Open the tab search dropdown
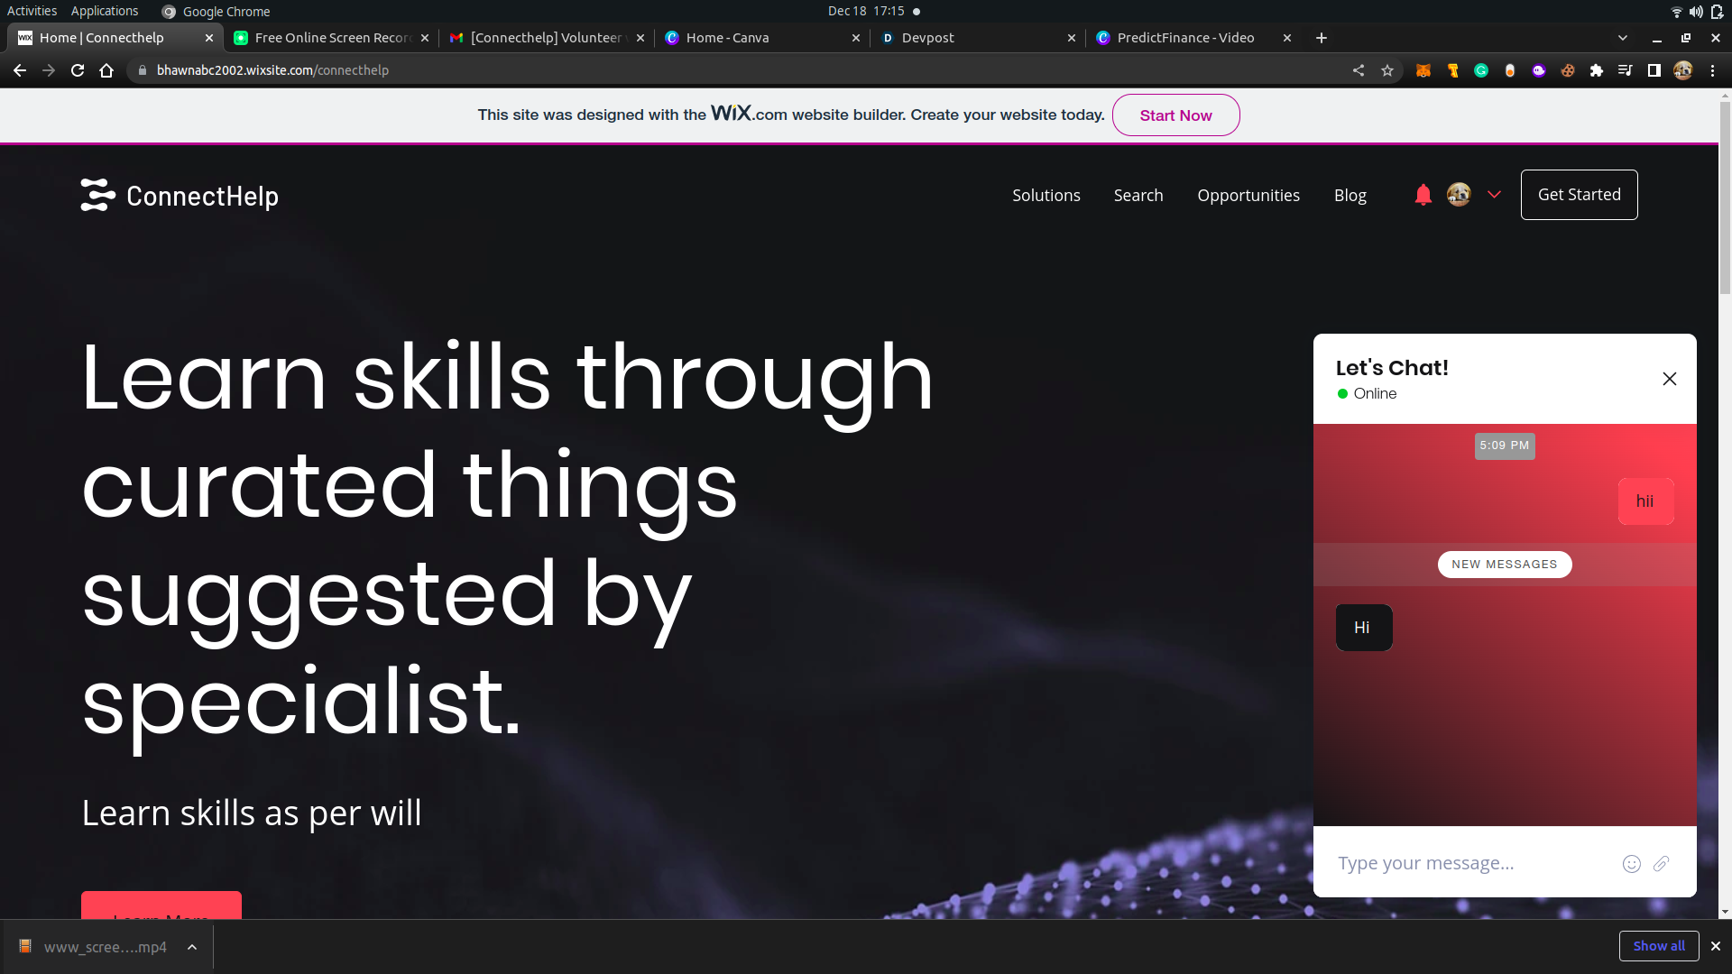1732x974 pixels. click(1623, 38)
